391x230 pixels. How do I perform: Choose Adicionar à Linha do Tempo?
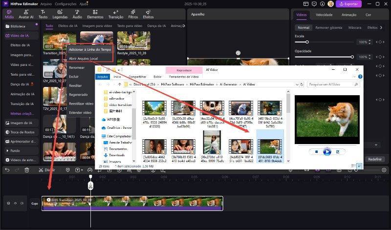click(90, 50)
